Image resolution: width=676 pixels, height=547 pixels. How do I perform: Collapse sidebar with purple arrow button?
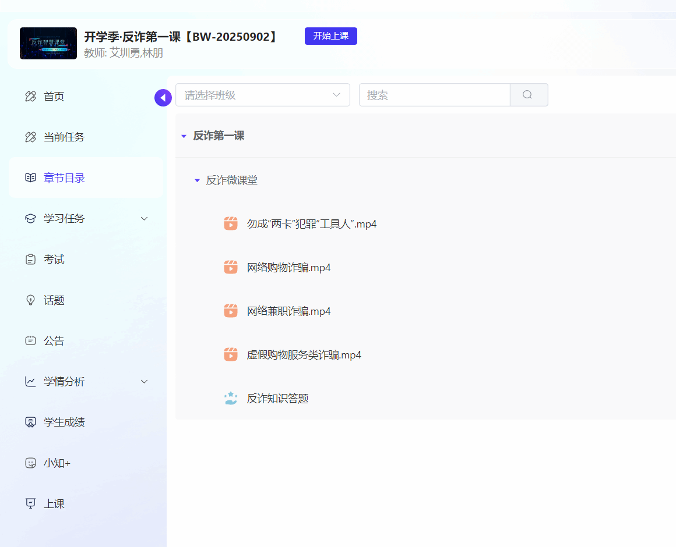coord(163,98)
